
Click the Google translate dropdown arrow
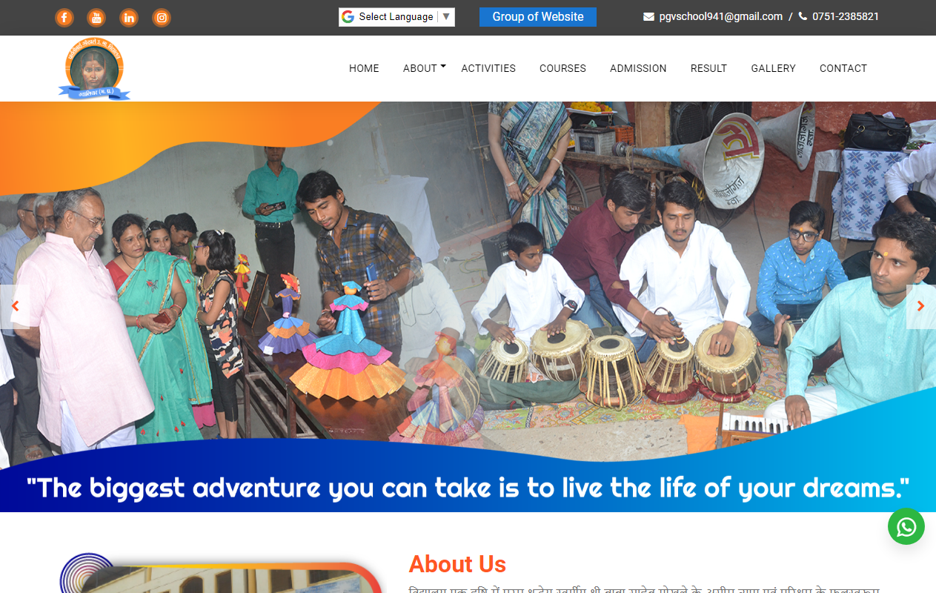(446, 16)
